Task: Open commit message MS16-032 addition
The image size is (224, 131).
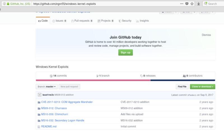Action: point(132,120)
